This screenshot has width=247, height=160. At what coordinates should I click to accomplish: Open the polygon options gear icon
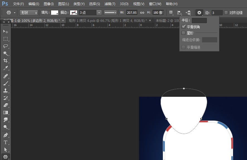pos(199,13)
